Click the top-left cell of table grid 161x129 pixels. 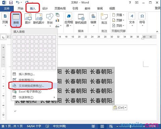pos(14,37)
